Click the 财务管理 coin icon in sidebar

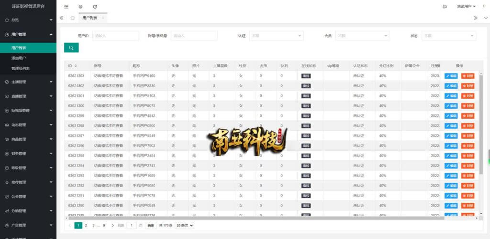7,154
